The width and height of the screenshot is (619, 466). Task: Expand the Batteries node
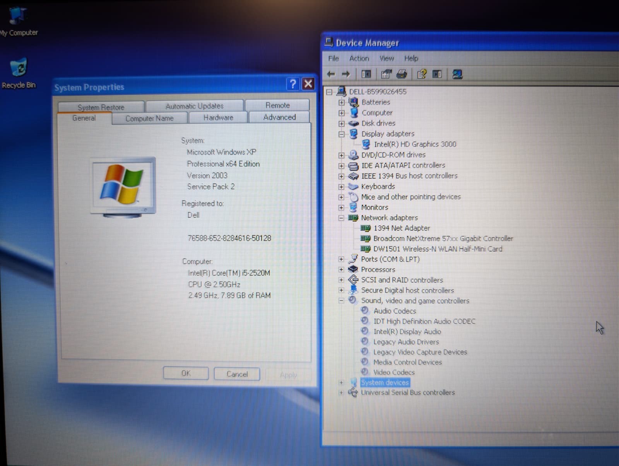tap(341, 103)
